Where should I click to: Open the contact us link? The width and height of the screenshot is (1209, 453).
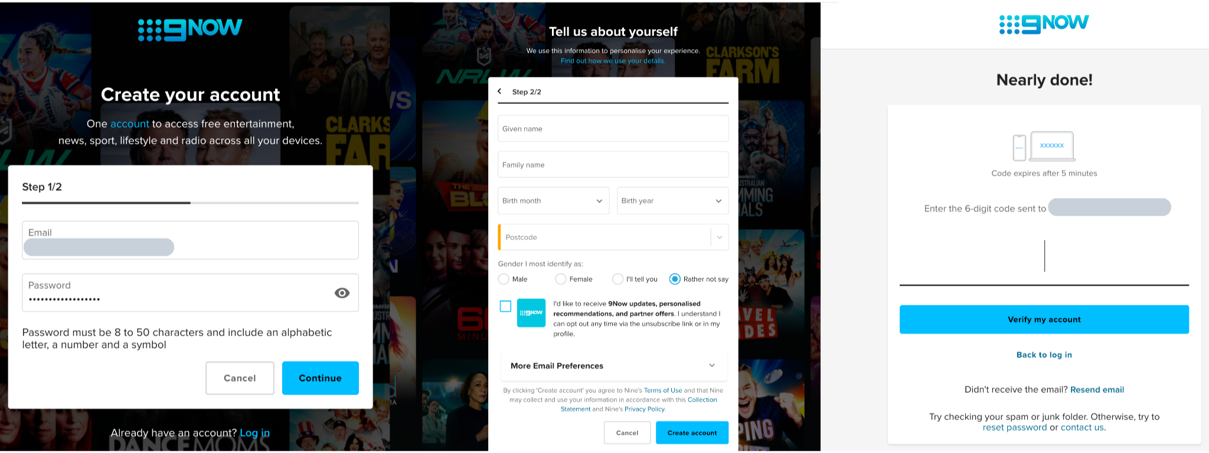(x=1082, y=428)
